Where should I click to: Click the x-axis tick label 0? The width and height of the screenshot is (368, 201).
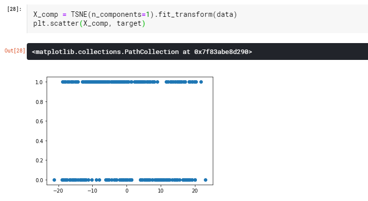[x=127, y=191]
